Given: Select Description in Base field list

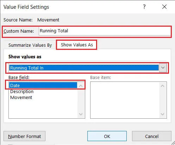Looking at the screenshot, I should point(22,91).
